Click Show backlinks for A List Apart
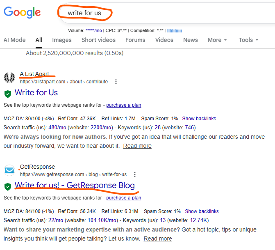Viewport: 275px width, 250px height. pyautogui.click(x=199, y=119)
